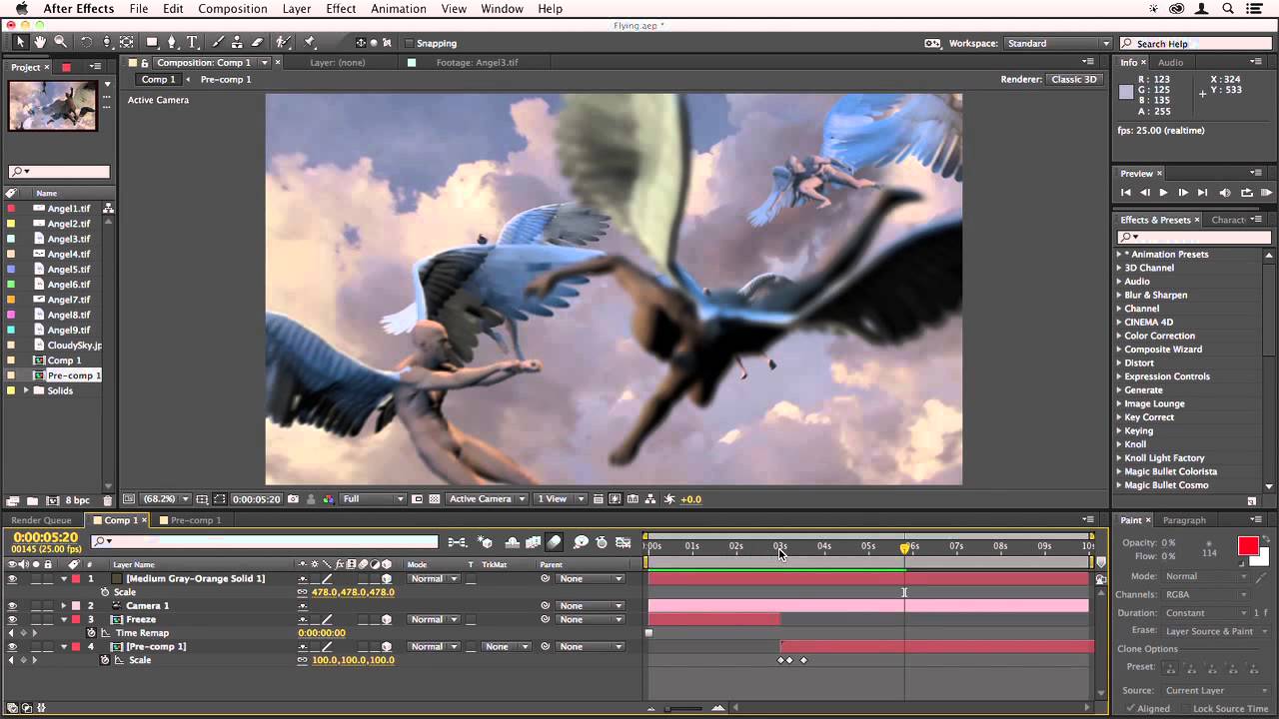
Task: Click the Scale value 478.0,478.0,478.0
Action: [x=353, y=592]
